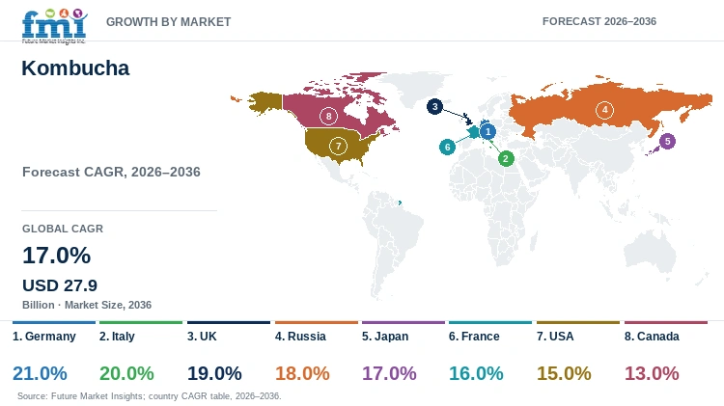Click map marker 4 on Russia
The height and width of the screenshot is (406, 724).
605,110
